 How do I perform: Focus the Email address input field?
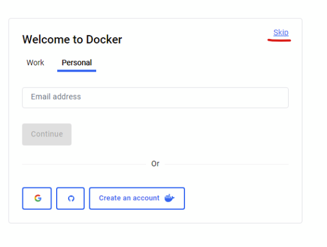click(155, 97)
